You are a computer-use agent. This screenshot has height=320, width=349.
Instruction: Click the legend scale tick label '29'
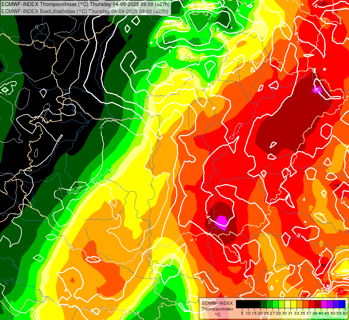278,313
